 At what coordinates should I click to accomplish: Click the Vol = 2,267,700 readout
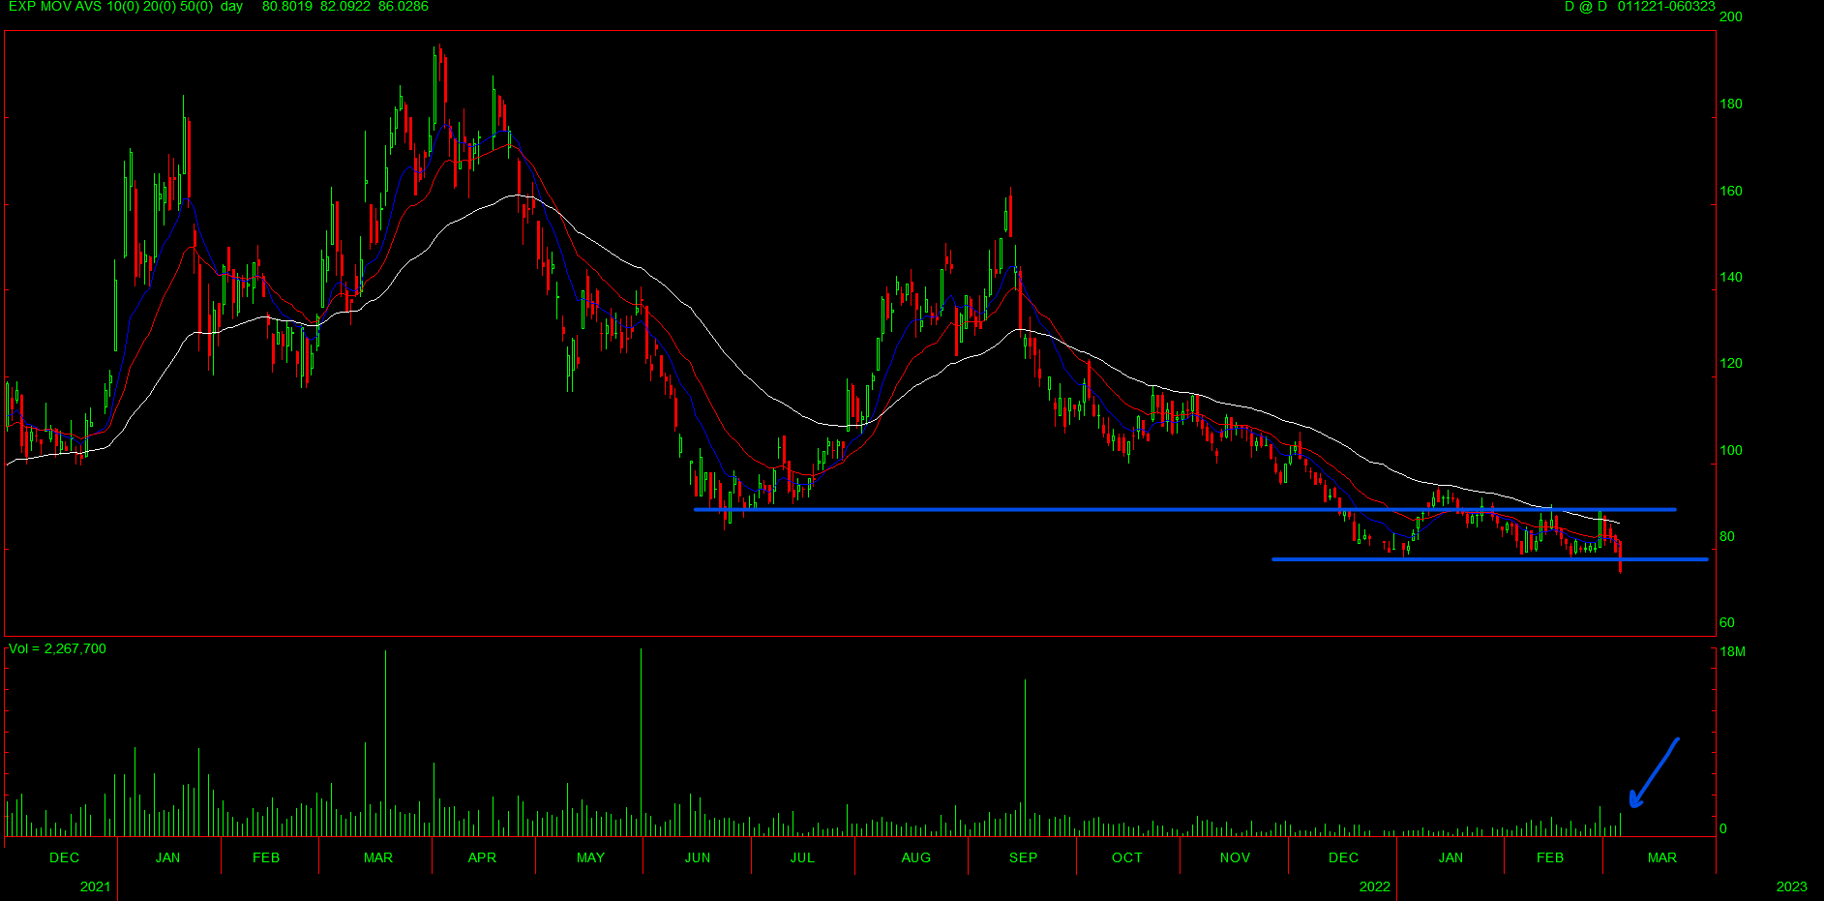pos(57,648)
